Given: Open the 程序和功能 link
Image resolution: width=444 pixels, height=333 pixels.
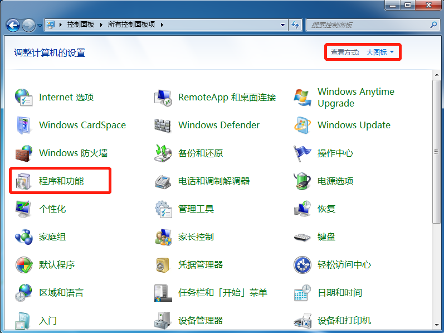Looking at the screenshot, I should point(61,181).
